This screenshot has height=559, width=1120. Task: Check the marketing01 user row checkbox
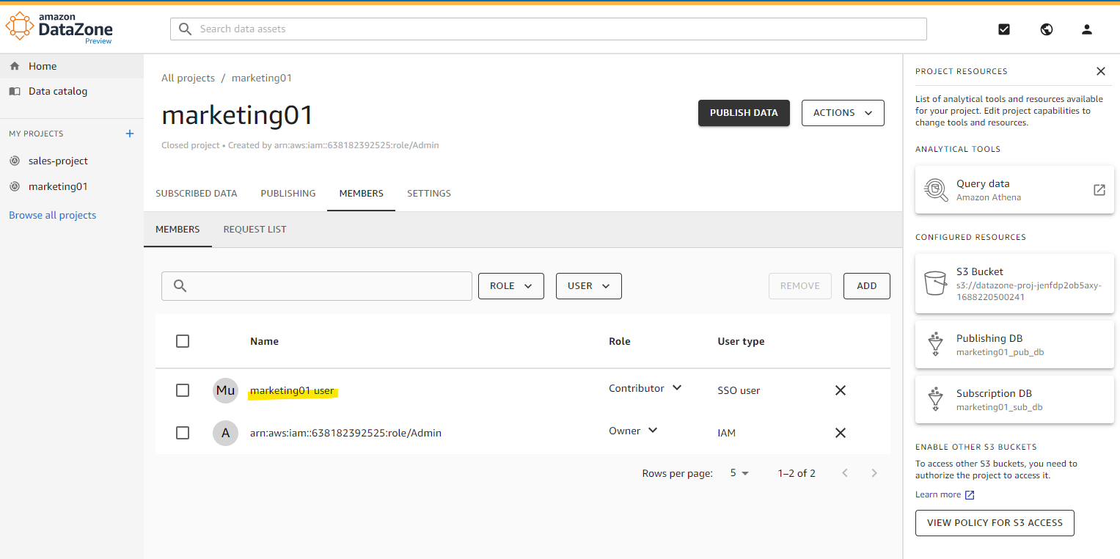tap(183, 390)
